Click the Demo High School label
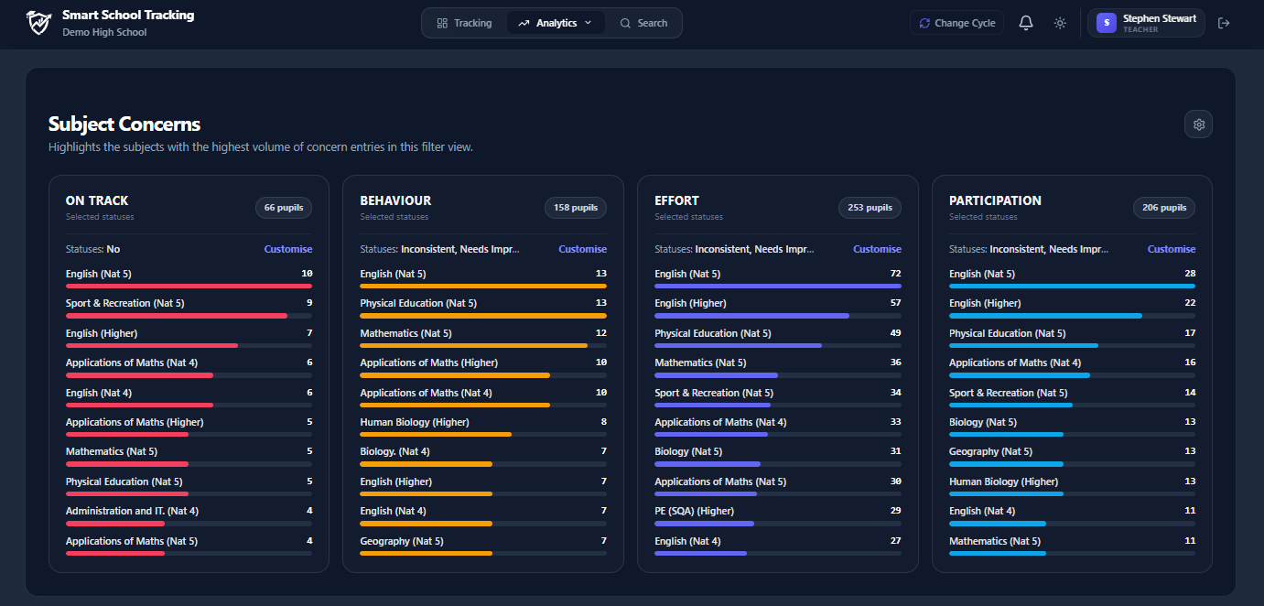1264x606 pixels. click(104, 32)
